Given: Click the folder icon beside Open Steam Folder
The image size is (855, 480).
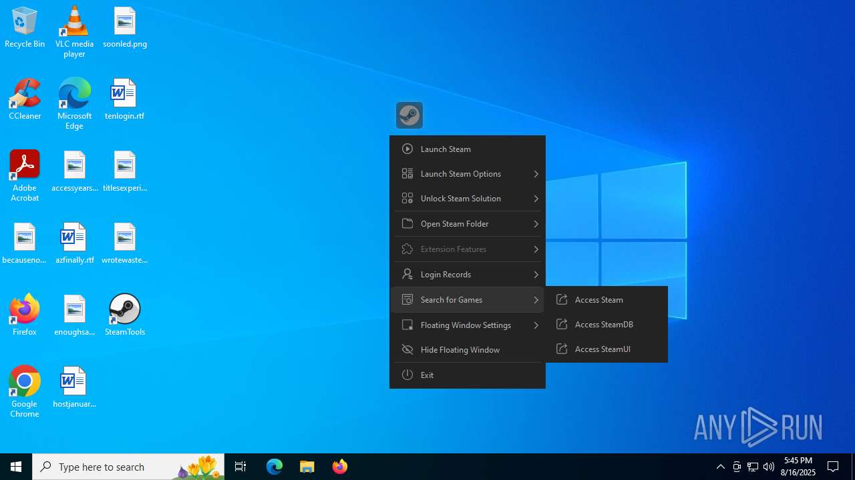Looking at the screenshot, I should (x=407, y=223).
